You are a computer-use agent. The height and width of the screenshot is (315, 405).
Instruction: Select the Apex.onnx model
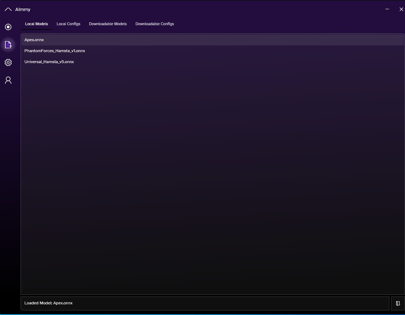(213, 40)
